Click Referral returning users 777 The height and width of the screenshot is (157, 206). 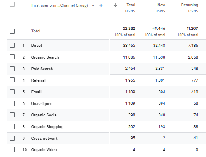[195, 80]
